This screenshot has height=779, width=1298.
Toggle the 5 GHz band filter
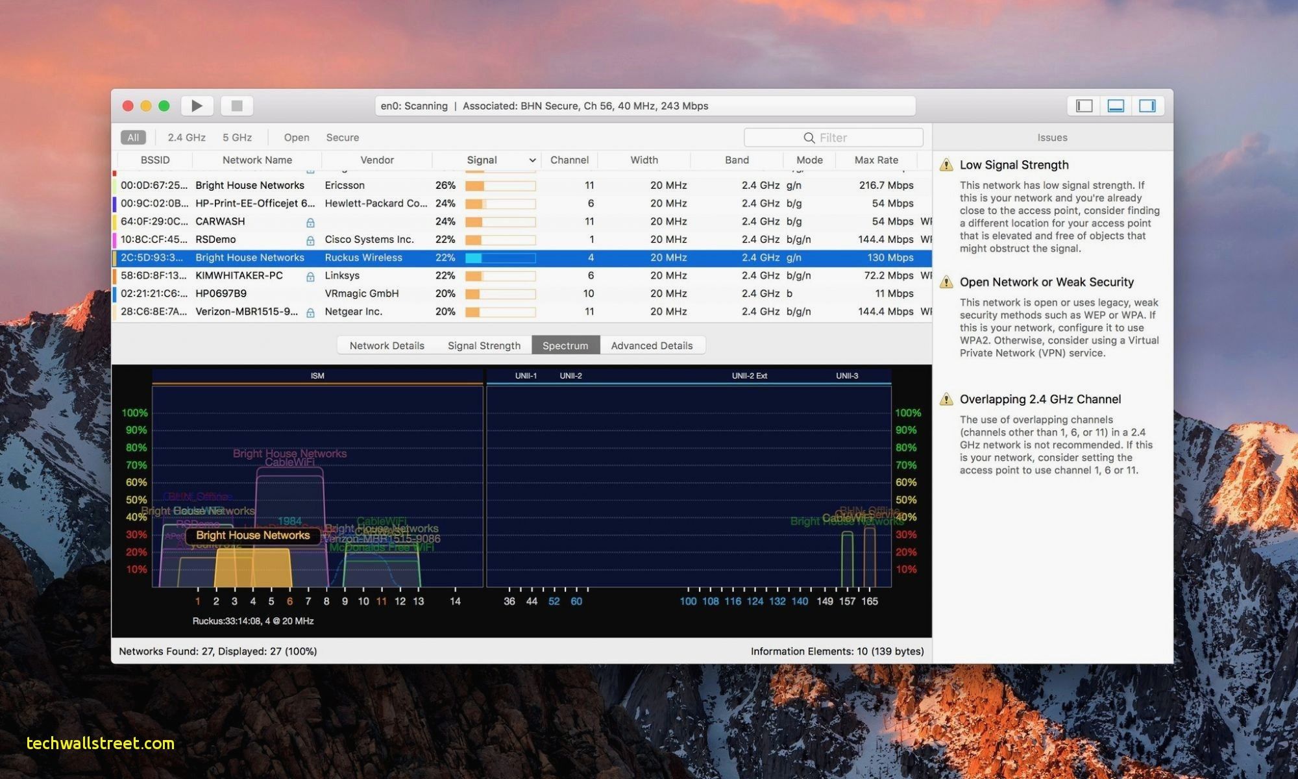[234, 137]
